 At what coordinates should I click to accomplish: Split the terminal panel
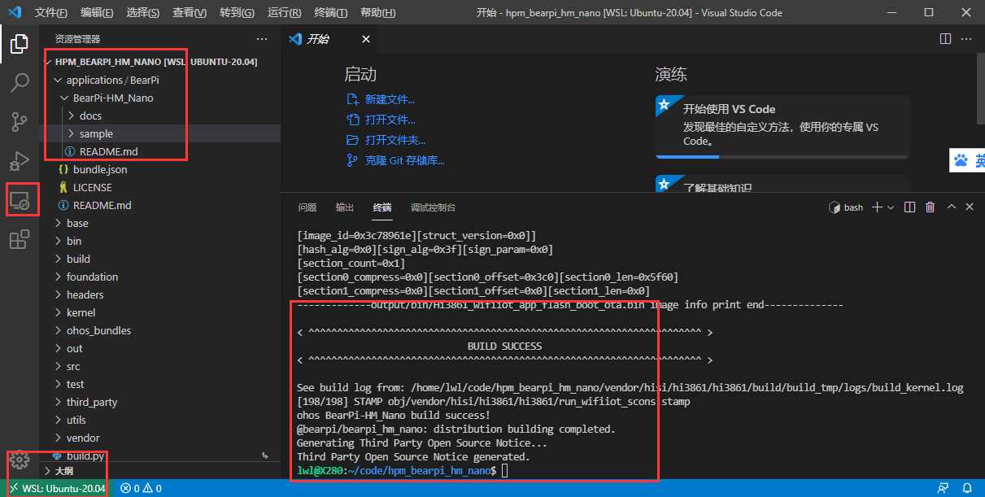(910, 207)
